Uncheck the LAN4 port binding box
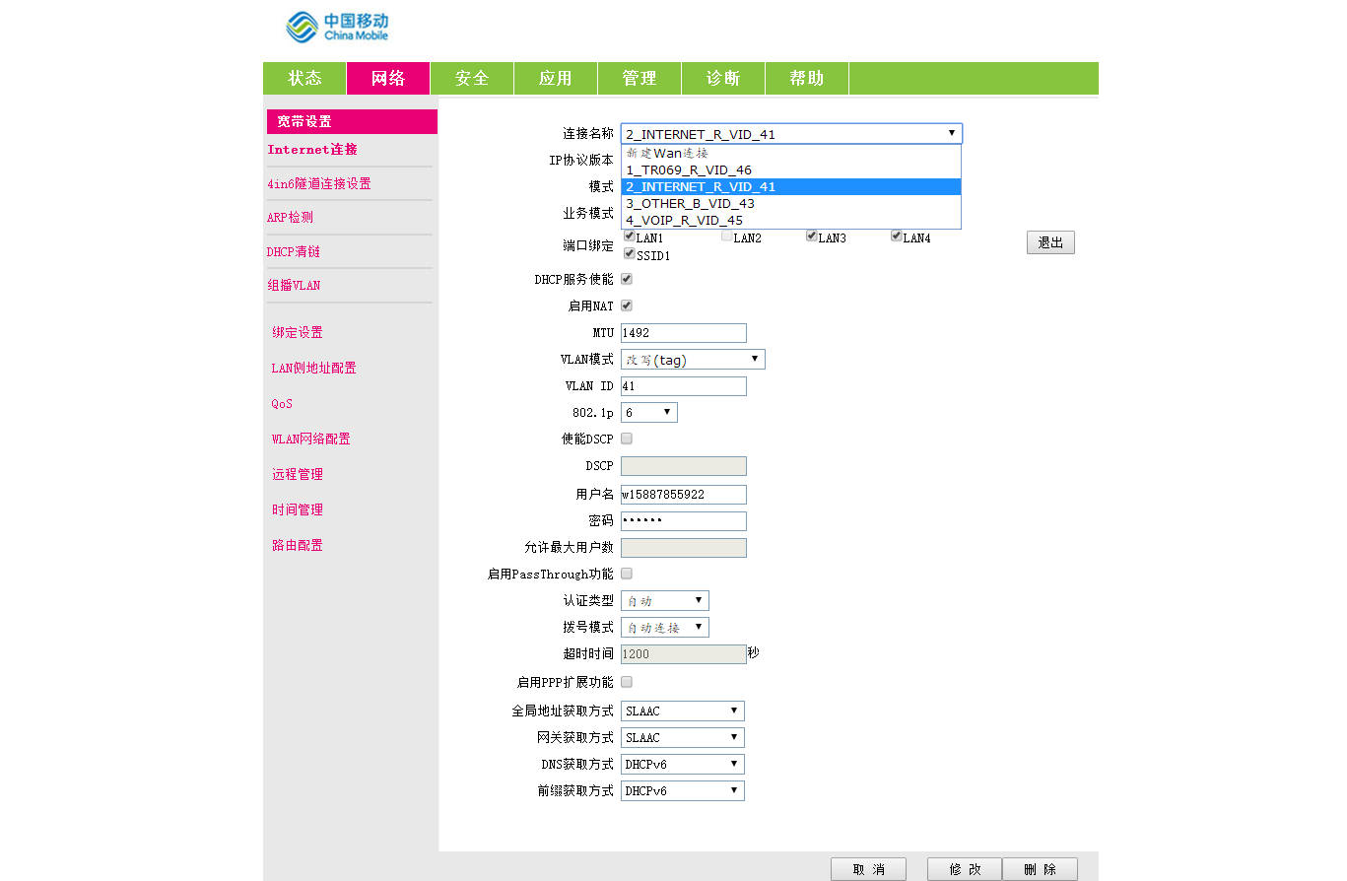The height and width of the screenshot is (881, 1347). click(x=897, y=237)
